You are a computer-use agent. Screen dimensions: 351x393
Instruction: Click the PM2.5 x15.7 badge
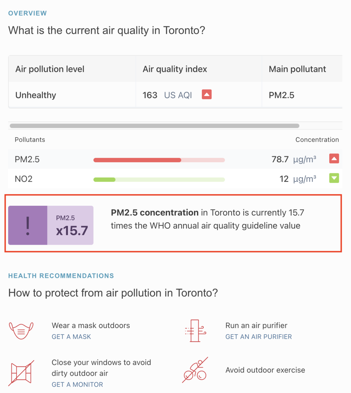[71, 225]
